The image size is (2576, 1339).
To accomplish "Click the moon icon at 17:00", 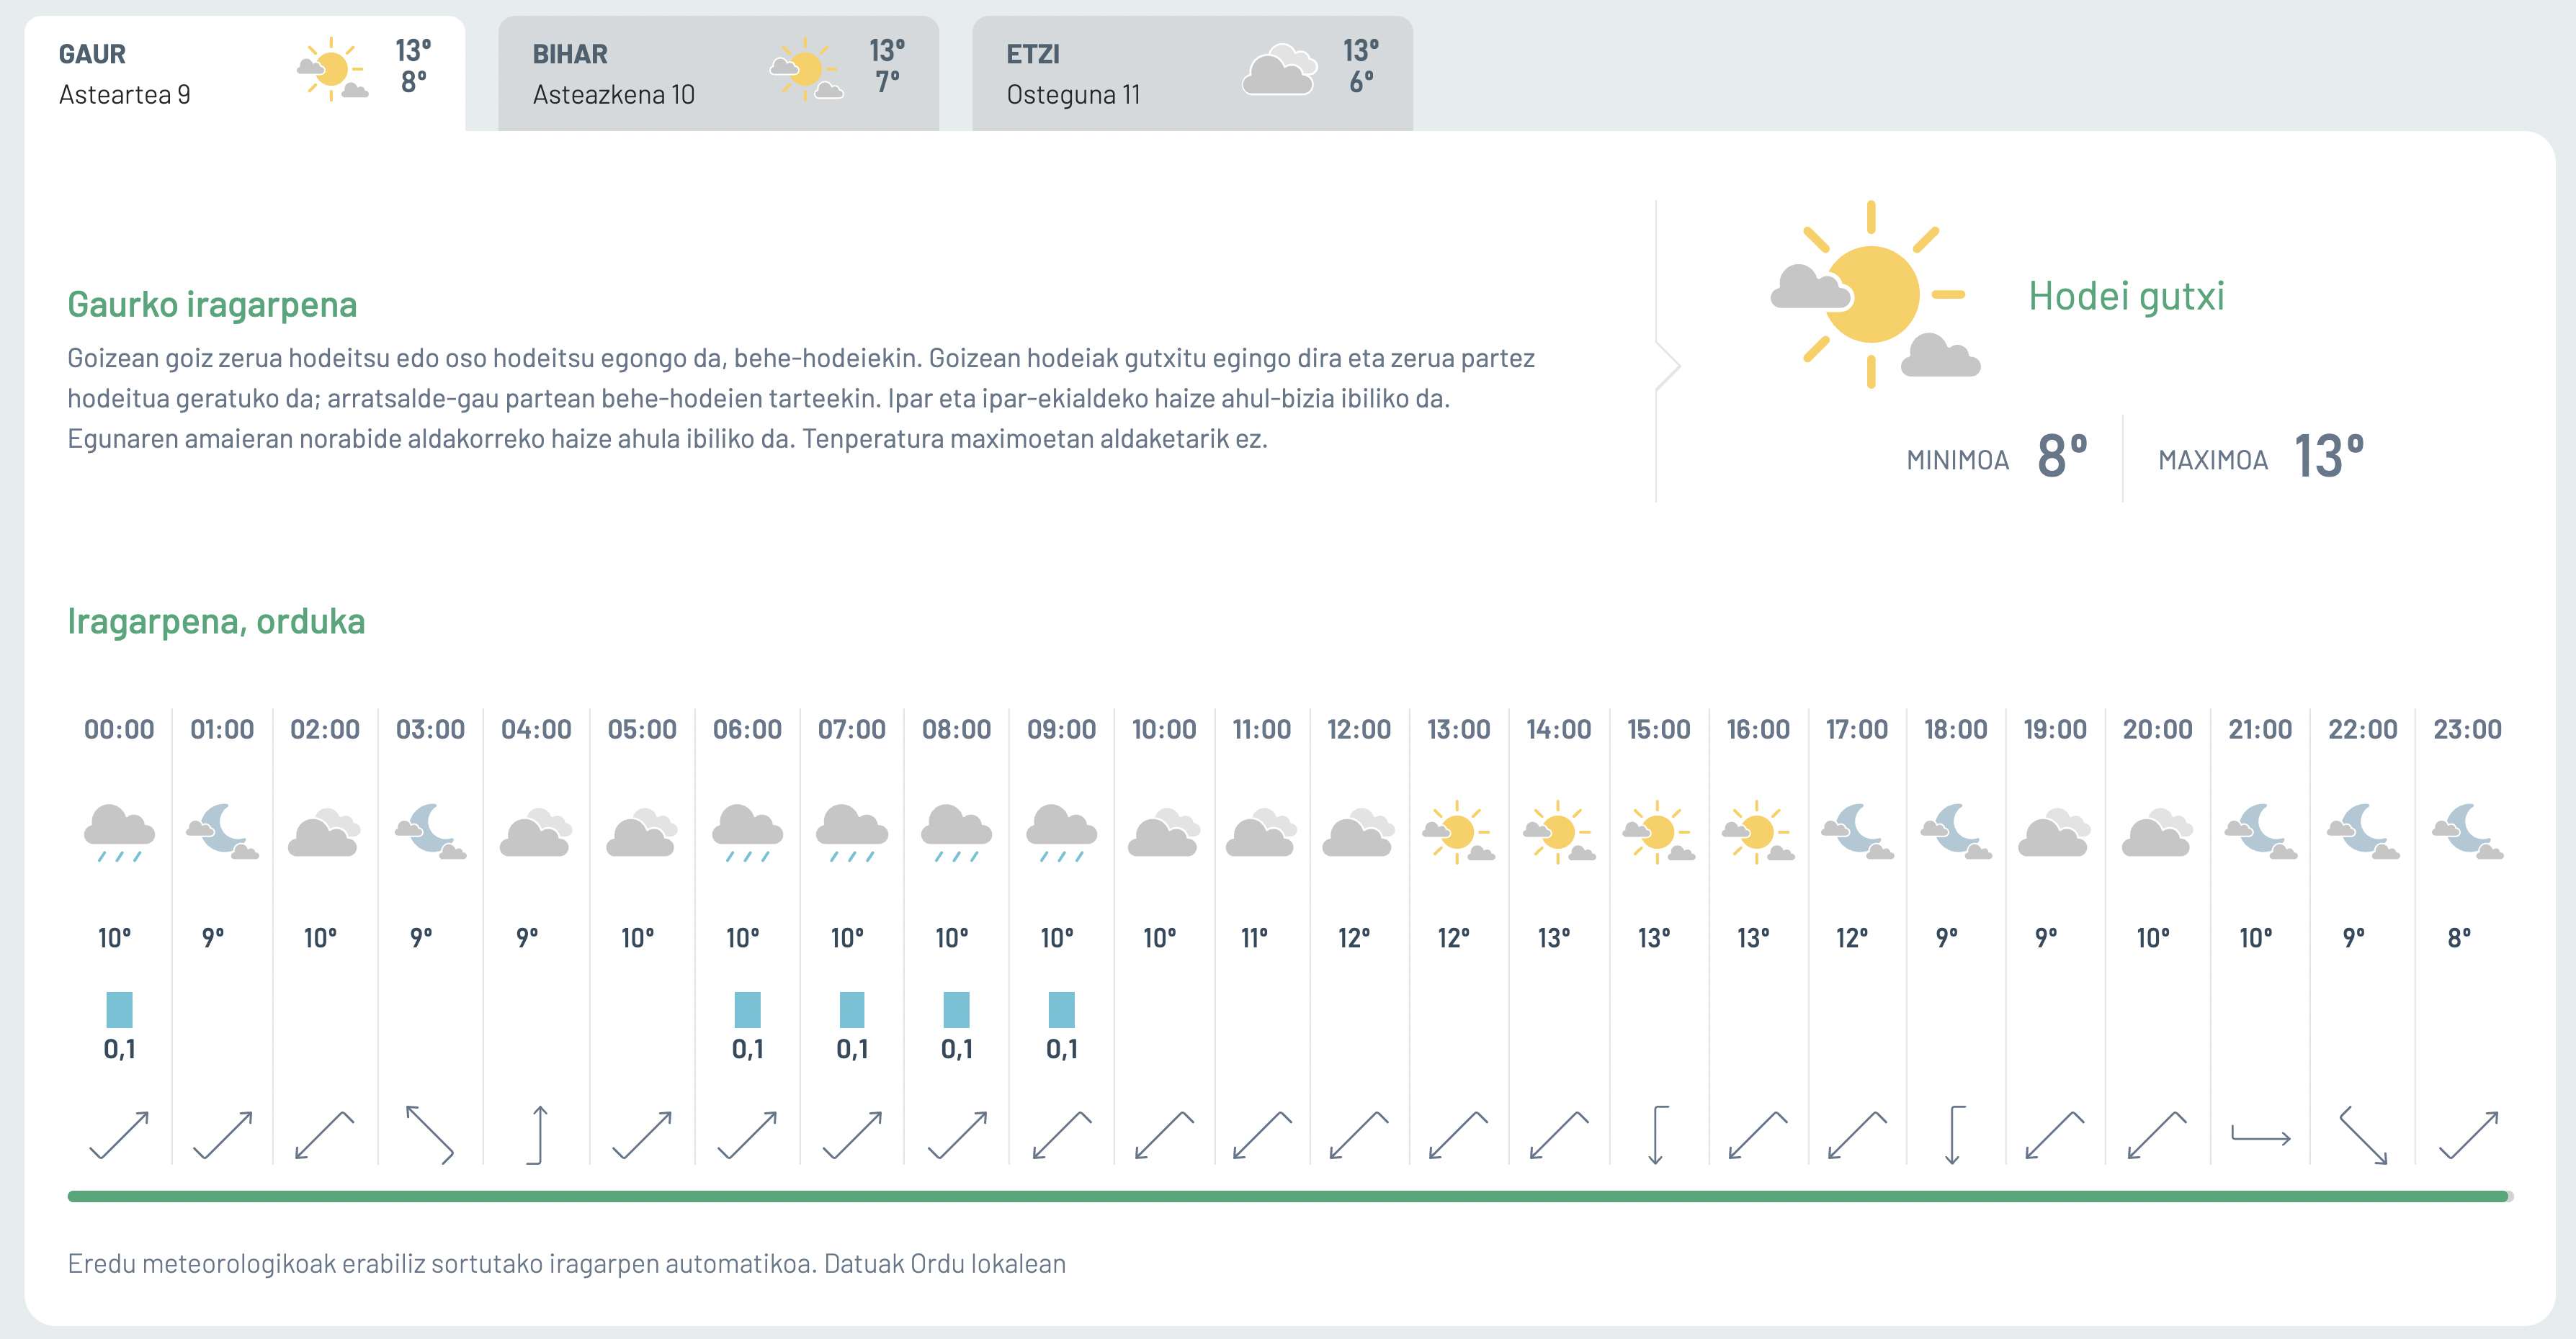I will coord(1857,831).
